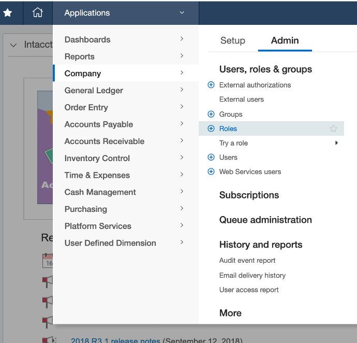Select the Admin tab
Viewport: 357px width, 343px height.
[x=285, y=40]
